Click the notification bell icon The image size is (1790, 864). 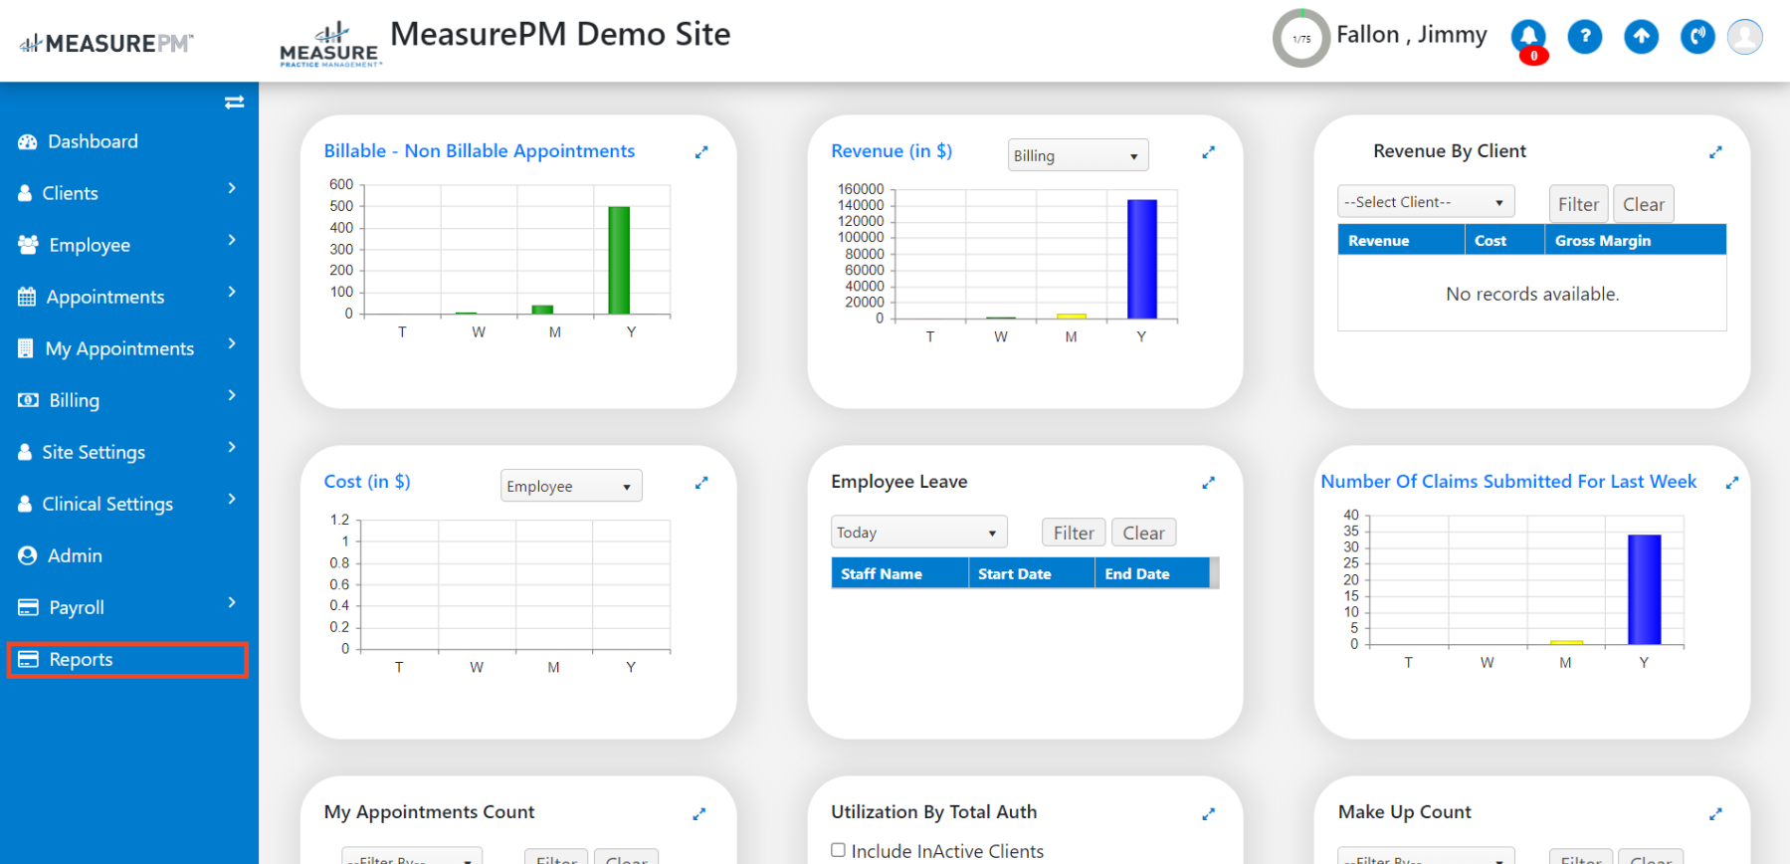(1528, 38)
